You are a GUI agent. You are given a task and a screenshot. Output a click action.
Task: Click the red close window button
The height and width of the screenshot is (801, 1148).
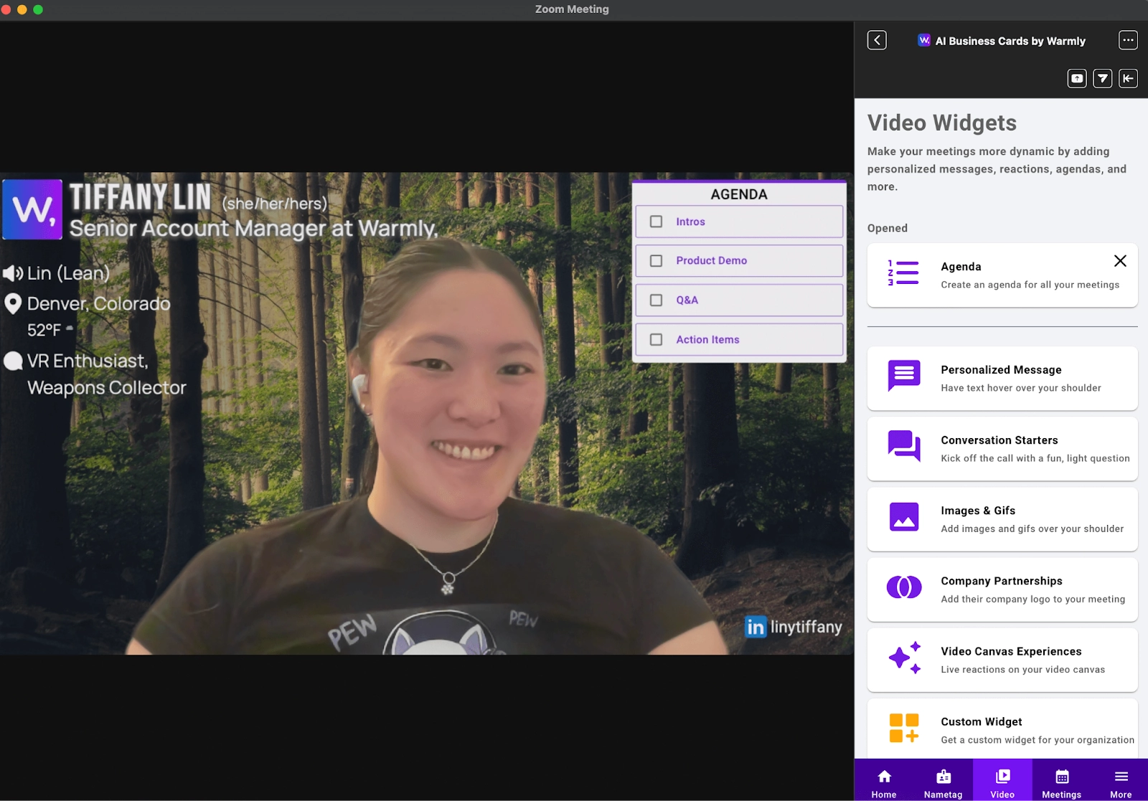(x=6, y=9)
